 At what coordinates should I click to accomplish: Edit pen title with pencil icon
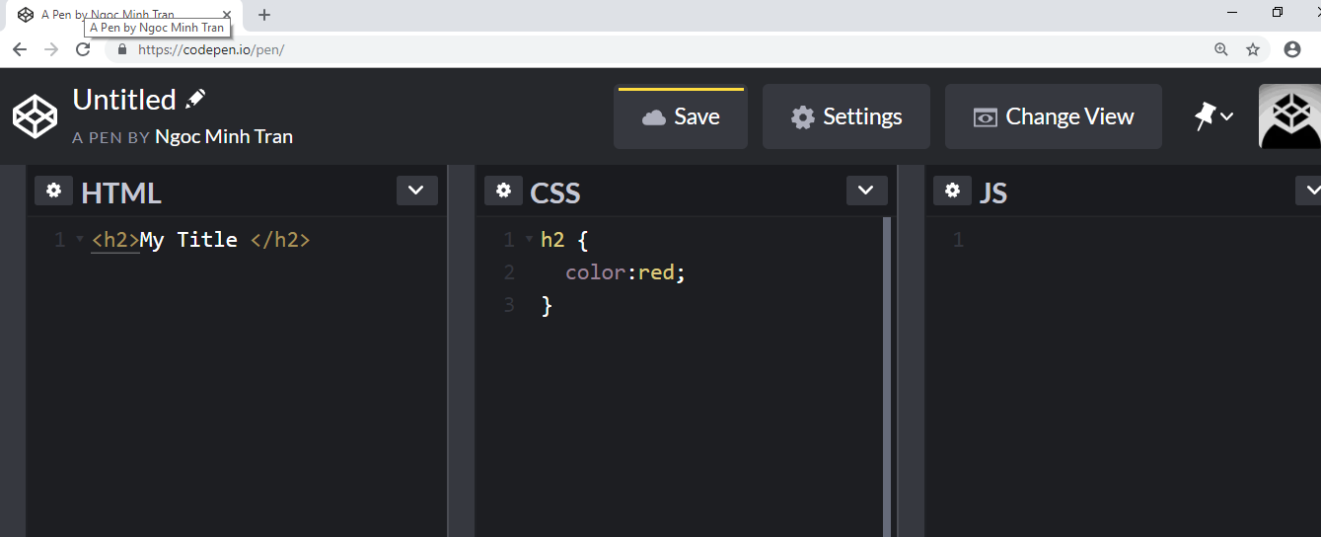(x=195, y=99)
